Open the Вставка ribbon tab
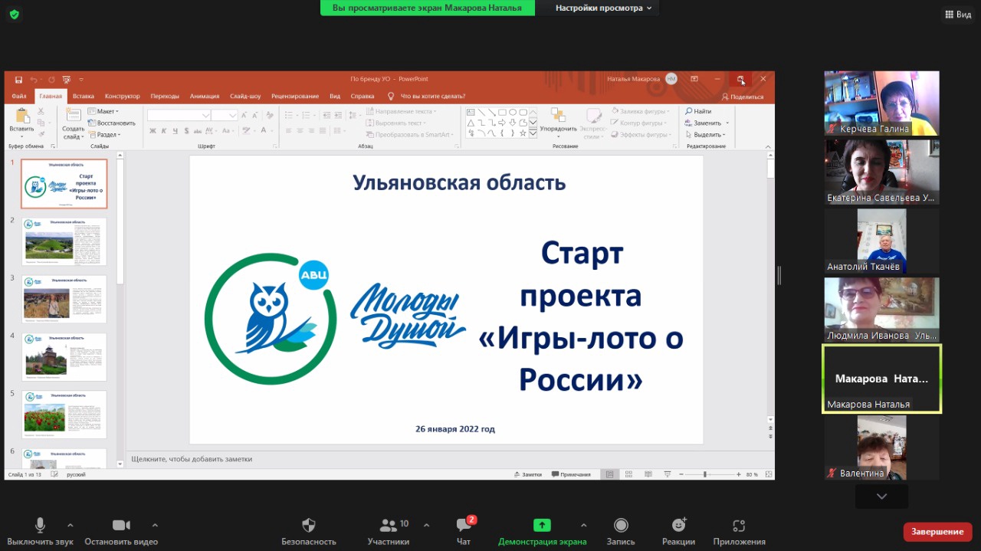The height and width of the screenshot is (551, 981). pyautogui.click(x=83, y=96)
